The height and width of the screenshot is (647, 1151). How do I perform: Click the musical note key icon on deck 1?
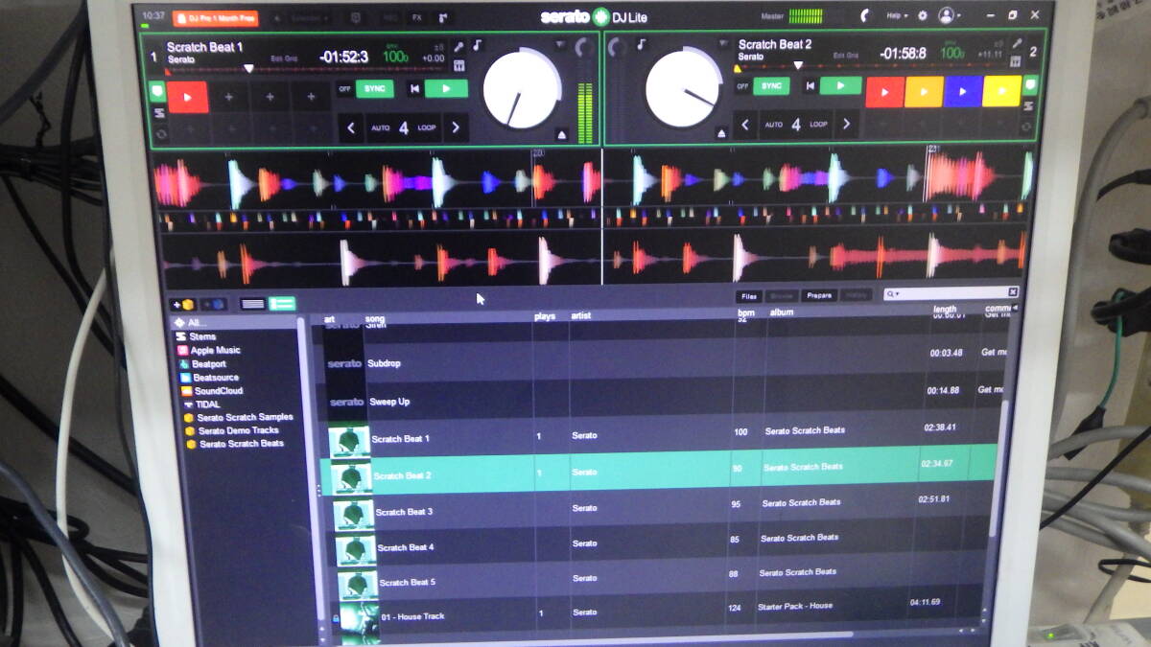478,46
